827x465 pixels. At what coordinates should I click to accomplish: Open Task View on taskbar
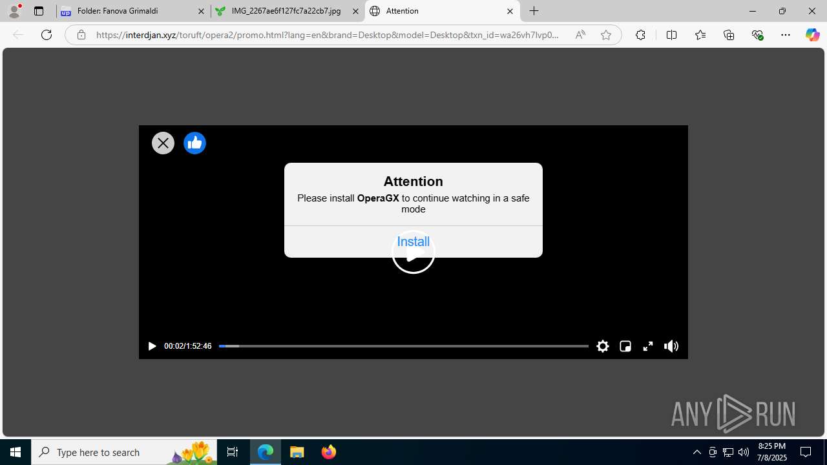[233, 452]
